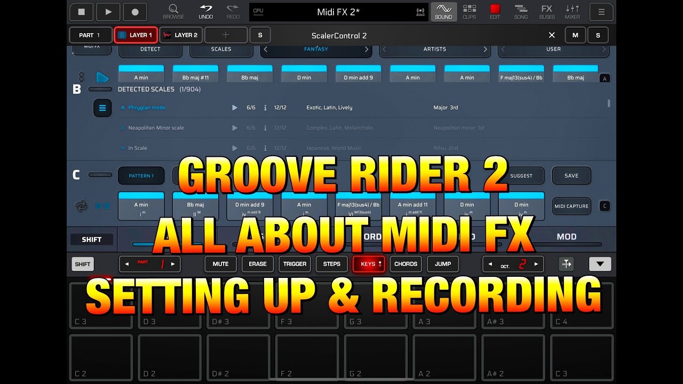Image resolution: width=683 pixels, height=384 pixels.
Task: Toggle the M mute button top right
Action: tap(575, 35)
